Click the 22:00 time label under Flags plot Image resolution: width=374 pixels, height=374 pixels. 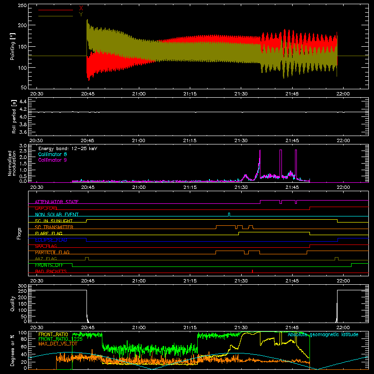(343, 281)
